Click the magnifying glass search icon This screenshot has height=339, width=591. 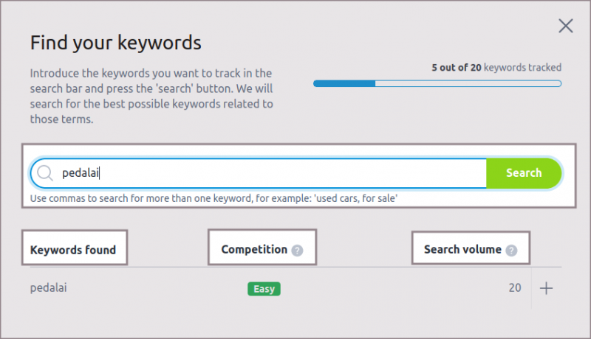coord(45,173)
